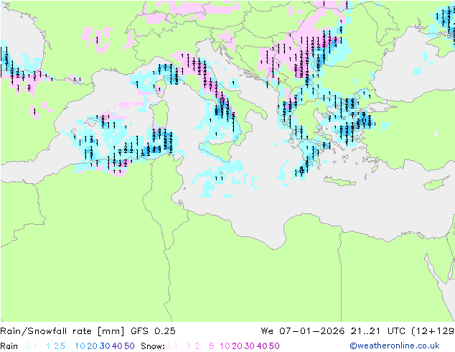Pick the rain legend value 10
The image size is (455, 352).
(80, 346)
